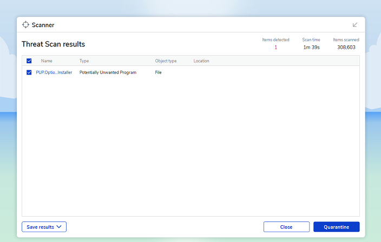This screenshot has width=381, height=242.
Task: Click the Scanner crosshair icon
Action: tap(25, 25)
